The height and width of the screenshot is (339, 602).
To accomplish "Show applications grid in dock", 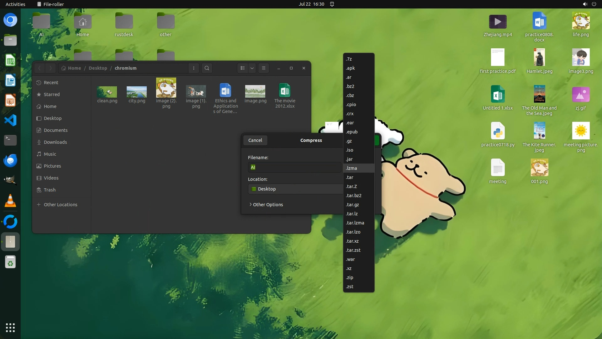I will pyautogui.click(x=10, y=327).
